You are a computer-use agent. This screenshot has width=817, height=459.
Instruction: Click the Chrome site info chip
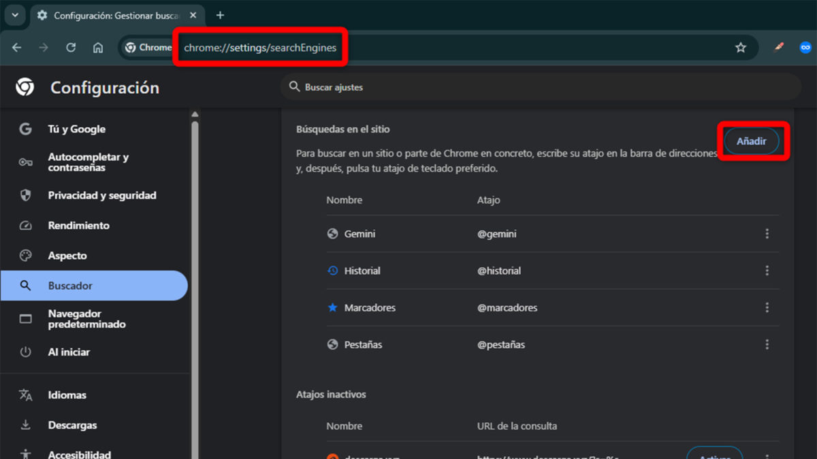148,48
